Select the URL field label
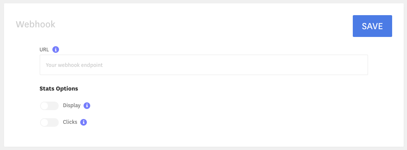 coord(44,50)
